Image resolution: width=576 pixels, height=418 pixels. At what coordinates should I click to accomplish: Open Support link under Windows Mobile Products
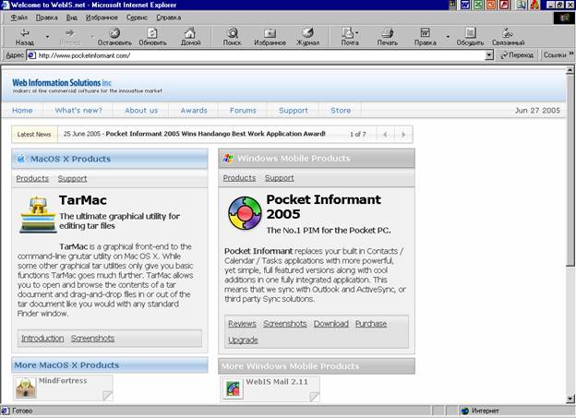279,178
